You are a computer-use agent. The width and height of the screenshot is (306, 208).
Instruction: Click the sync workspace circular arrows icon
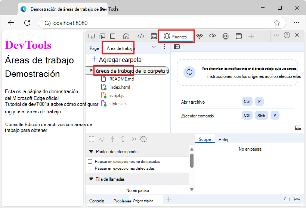pos(189,72)
